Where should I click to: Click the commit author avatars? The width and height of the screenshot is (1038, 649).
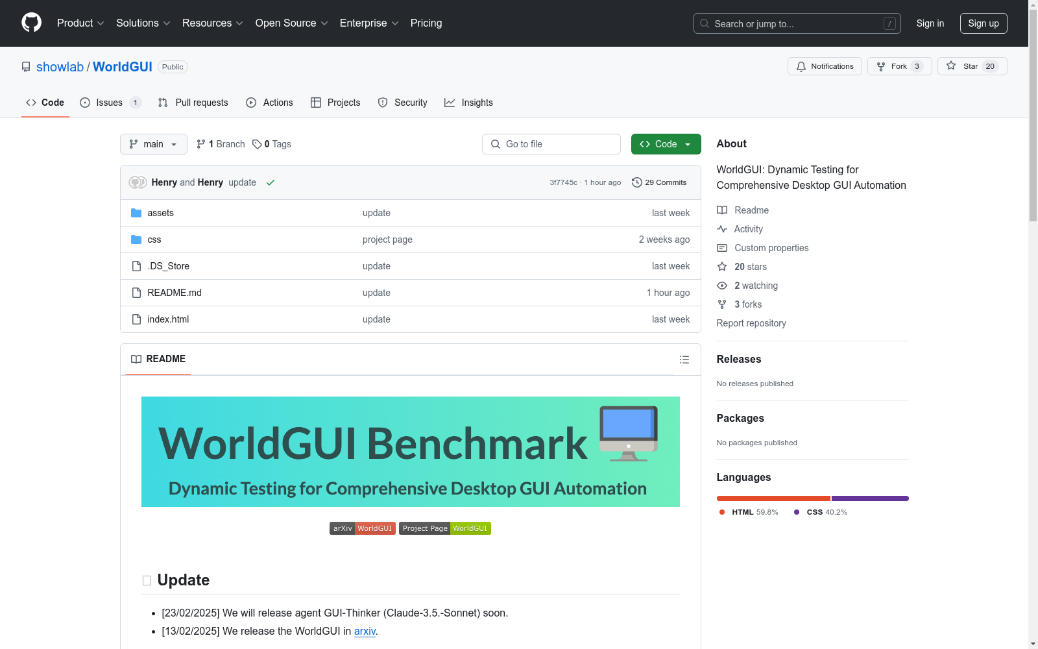click(x=138, y=182)
